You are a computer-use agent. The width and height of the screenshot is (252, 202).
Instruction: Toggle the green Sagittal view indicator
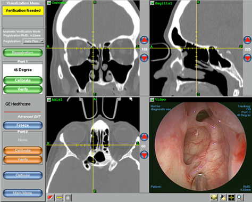152,3
